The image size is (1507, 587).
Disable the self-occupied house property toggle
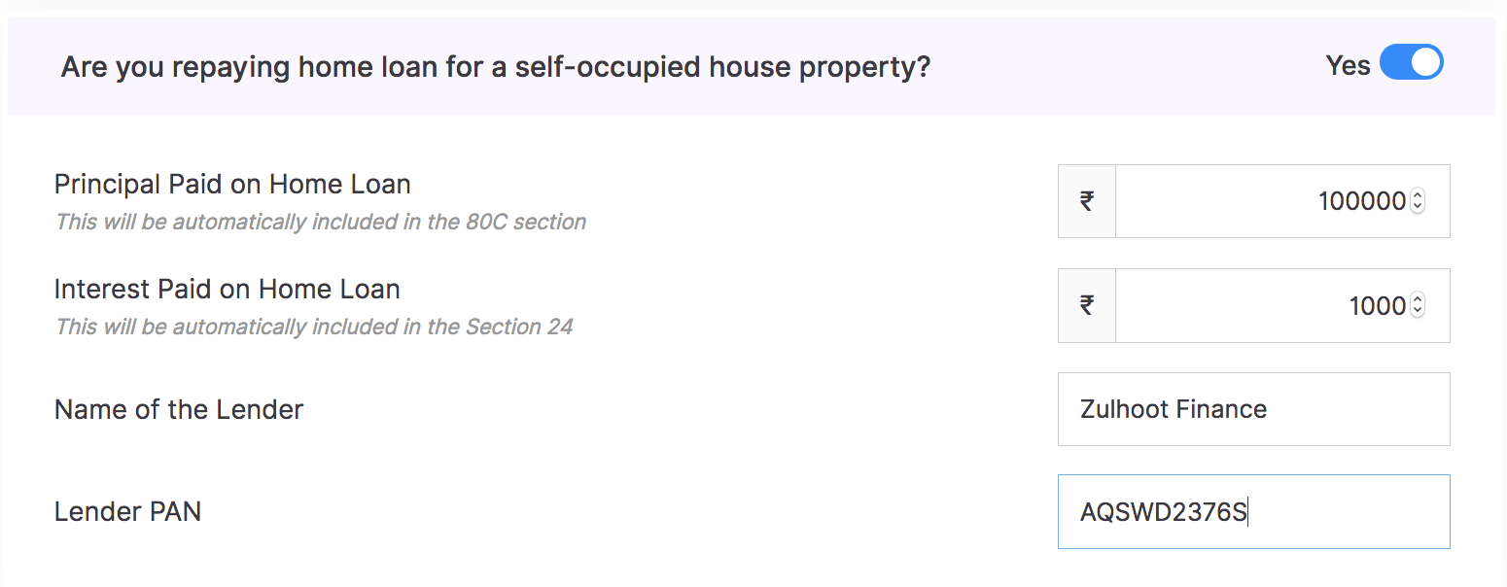(1412, 62)
